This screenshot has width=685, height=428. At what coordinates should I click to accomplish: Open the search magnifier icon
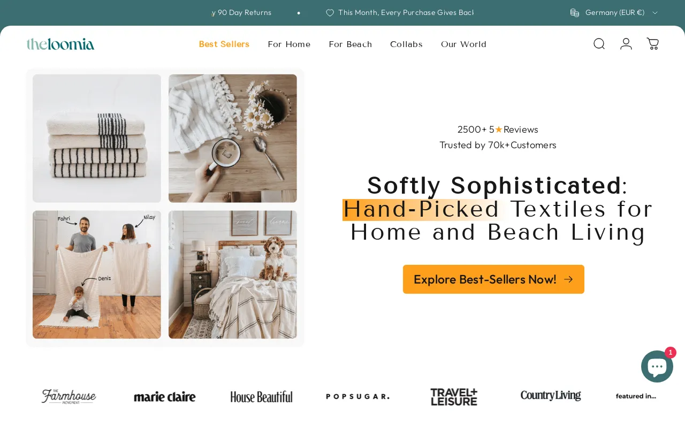[599, 44]
